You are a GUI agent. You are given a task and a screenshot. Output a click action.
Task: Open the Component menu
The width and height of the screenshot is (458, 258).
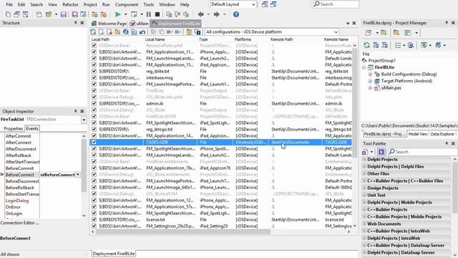click(127, 5)
